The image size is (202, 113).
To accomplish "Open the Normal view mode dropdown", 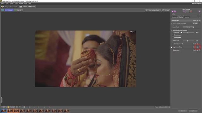I will tap(13, 107).
